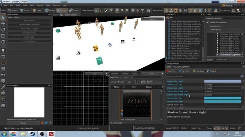Open the Layout preset dropdown
Image resolution: width=245 pixels, height=137 pixels.
pos(72,15)
